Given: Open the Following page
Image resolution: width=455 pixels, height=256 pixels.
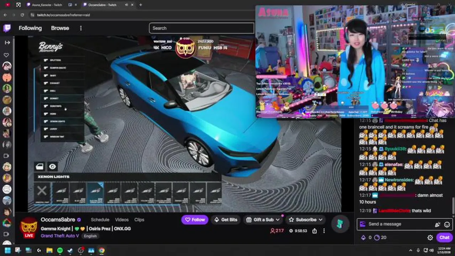Looking at the screenshot, I should pos(30,28).
